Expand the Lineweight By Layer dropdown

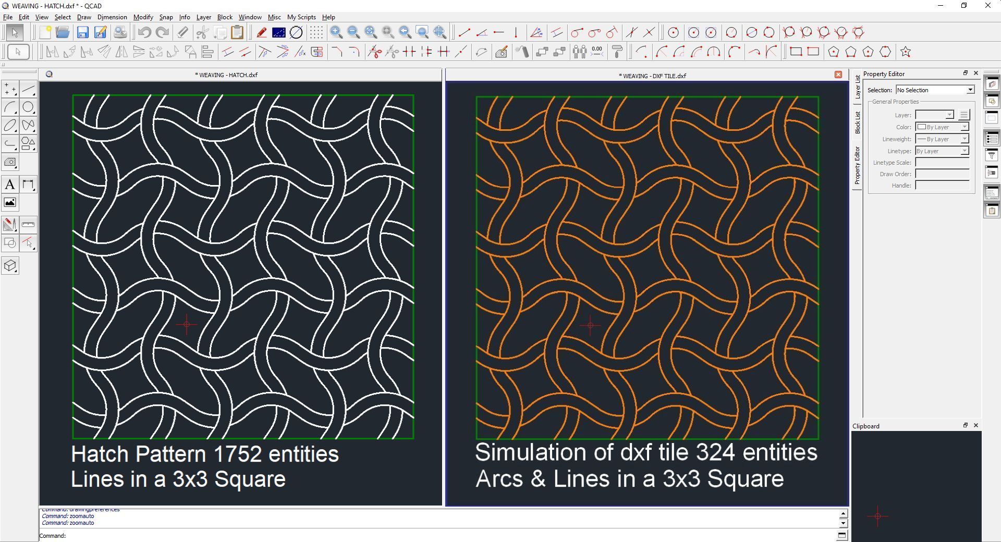965,139
